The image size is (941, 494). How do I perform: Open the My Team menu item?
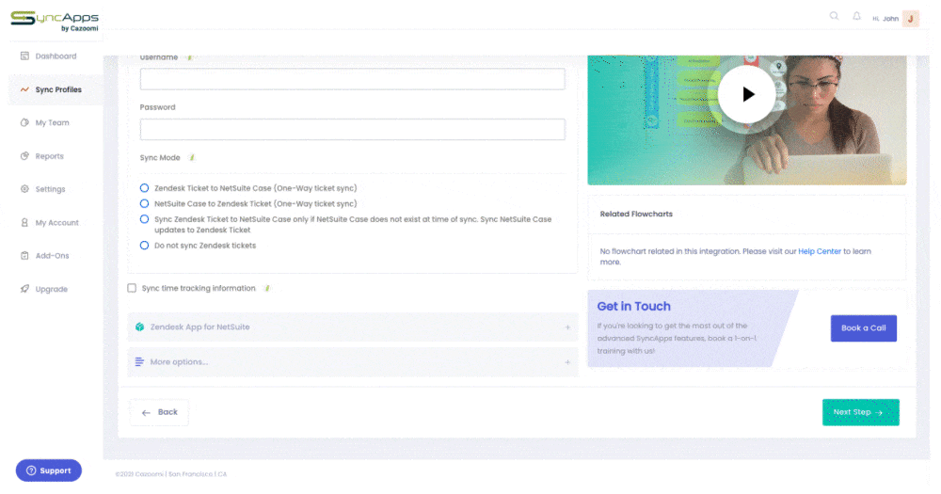point(52,122)
